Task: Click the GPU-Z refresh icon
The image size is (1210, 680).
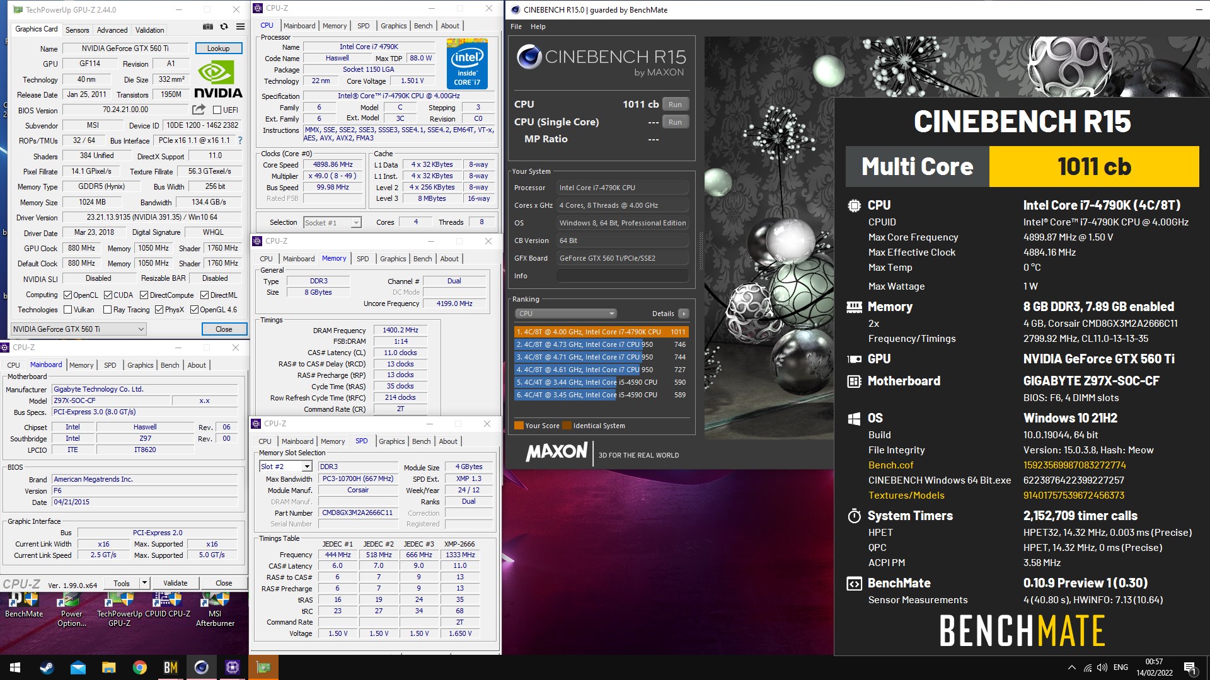Action: 224,27
